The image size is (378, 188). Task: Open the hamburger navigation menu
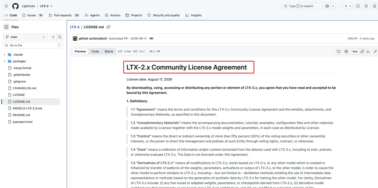(x=6, y=6)
